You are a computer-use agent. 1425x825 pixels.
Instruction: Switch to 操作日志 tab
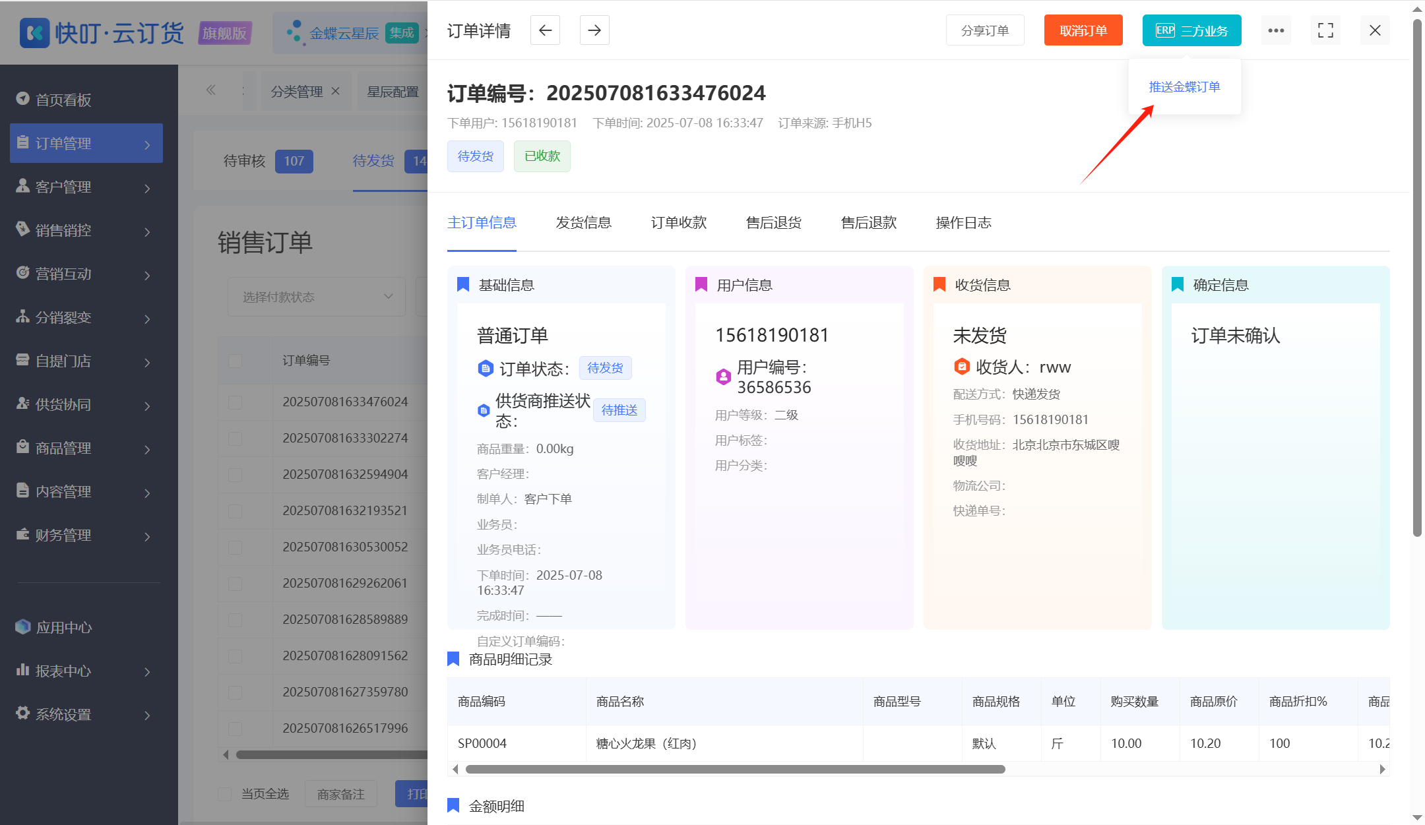tap(964, 223)
